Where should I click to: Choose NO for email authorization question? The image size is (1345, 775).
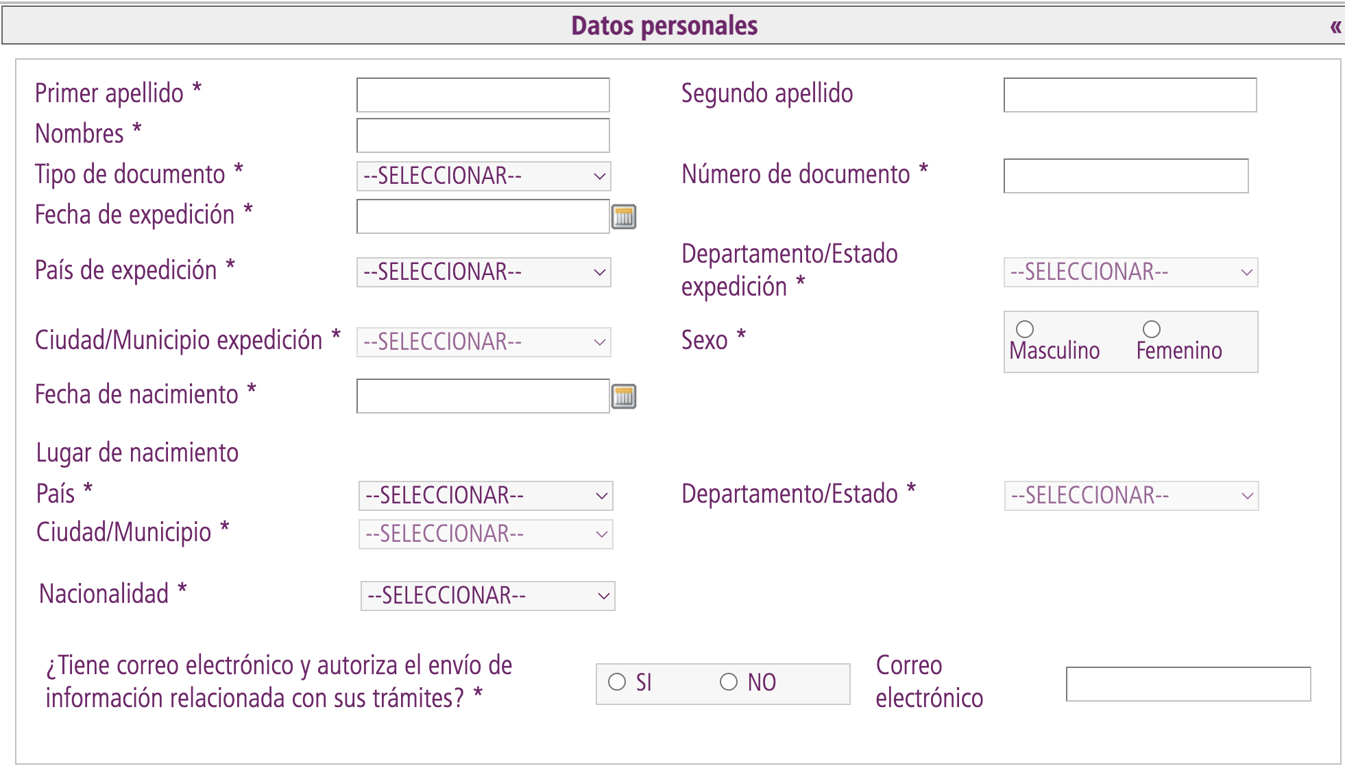click(729, 681)
